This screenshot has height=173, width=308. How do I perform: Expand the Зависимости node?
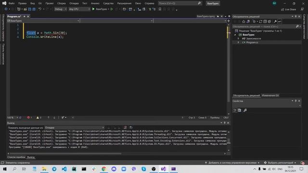point(239,38)
